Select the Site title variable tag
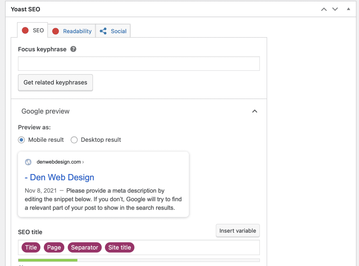Viewport: 359px width, 266px height. [120, 247]
